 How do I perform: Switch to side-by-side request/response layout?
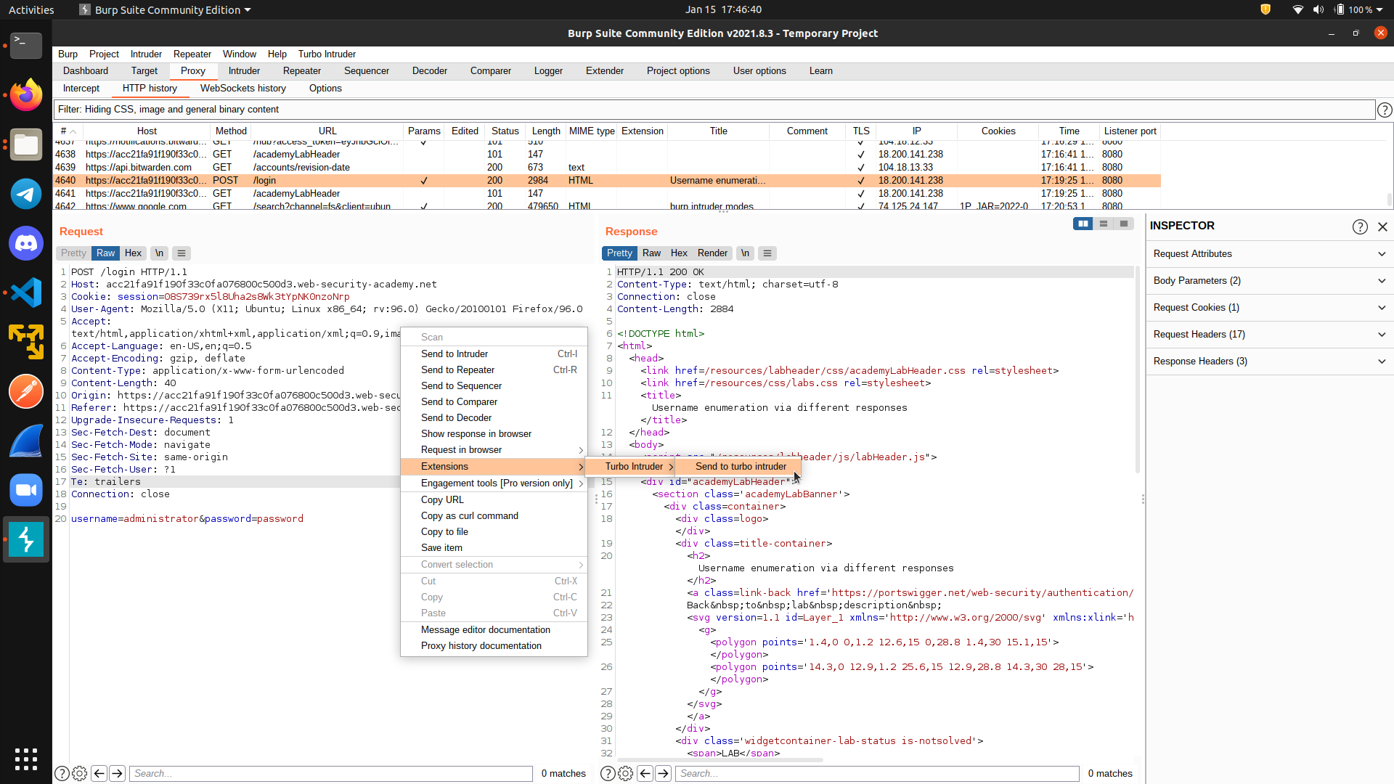click(x=1083, y=224)
